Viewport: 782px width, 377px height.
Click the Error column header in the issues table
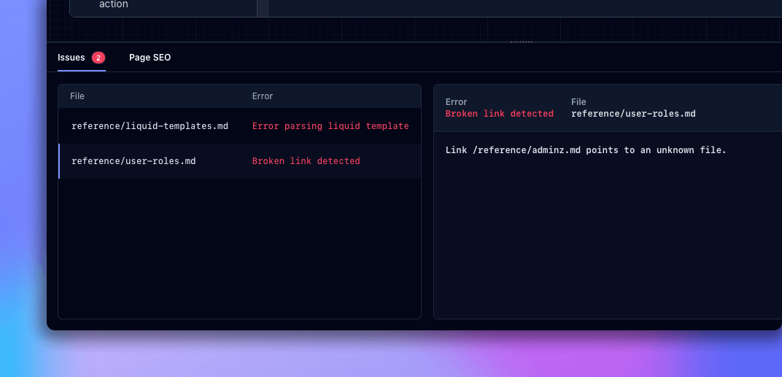point(263,96)
